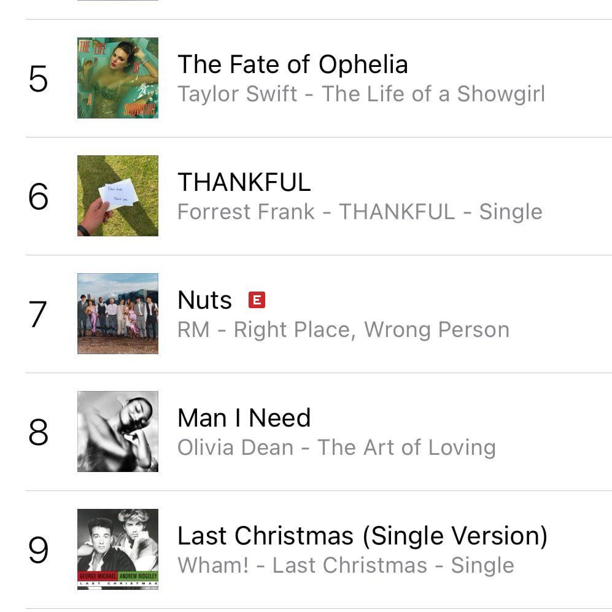The width and height of the screenshot is (612, 612).
Task: Open Wham! Last Christmas single page
Action: click(x=345, y=565)
